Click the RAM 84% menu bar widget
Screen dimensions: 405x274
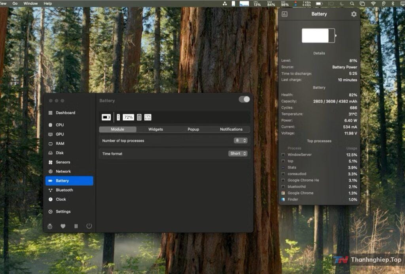(x=271, y=4)
